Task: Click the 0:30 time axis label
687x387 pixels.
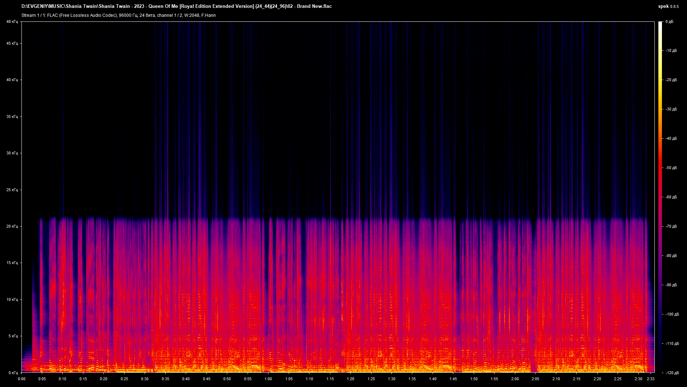Action: [x=145, y=379]
